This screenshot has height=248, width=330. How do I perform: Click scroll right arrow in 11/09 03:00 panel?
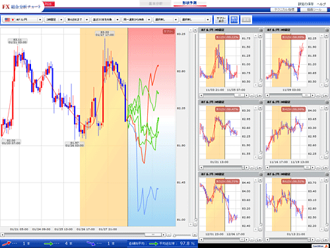click(x=313, y=95)
